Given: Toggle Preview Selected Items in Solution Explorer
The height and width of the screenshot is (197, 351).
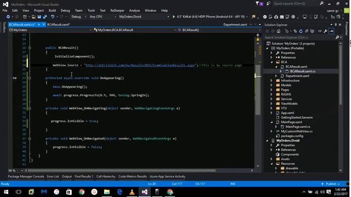Looking at the screenshot, I should click(331, 31).
